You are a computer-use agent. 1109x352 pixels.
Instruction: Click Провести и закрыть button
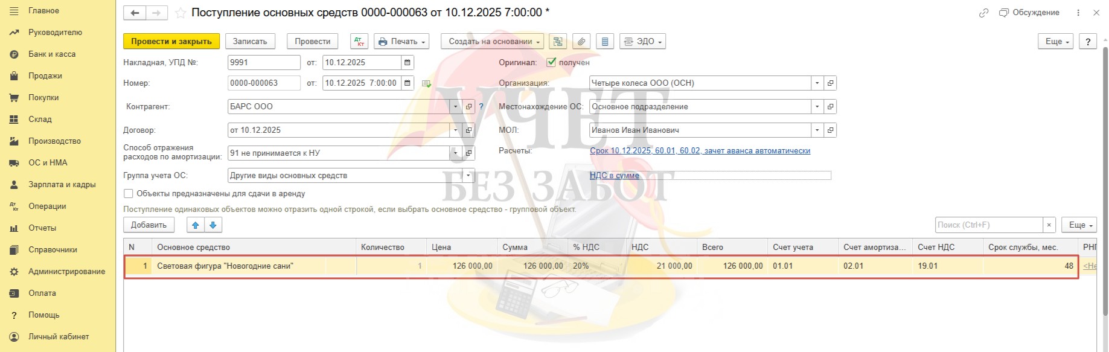pos(171,41)
